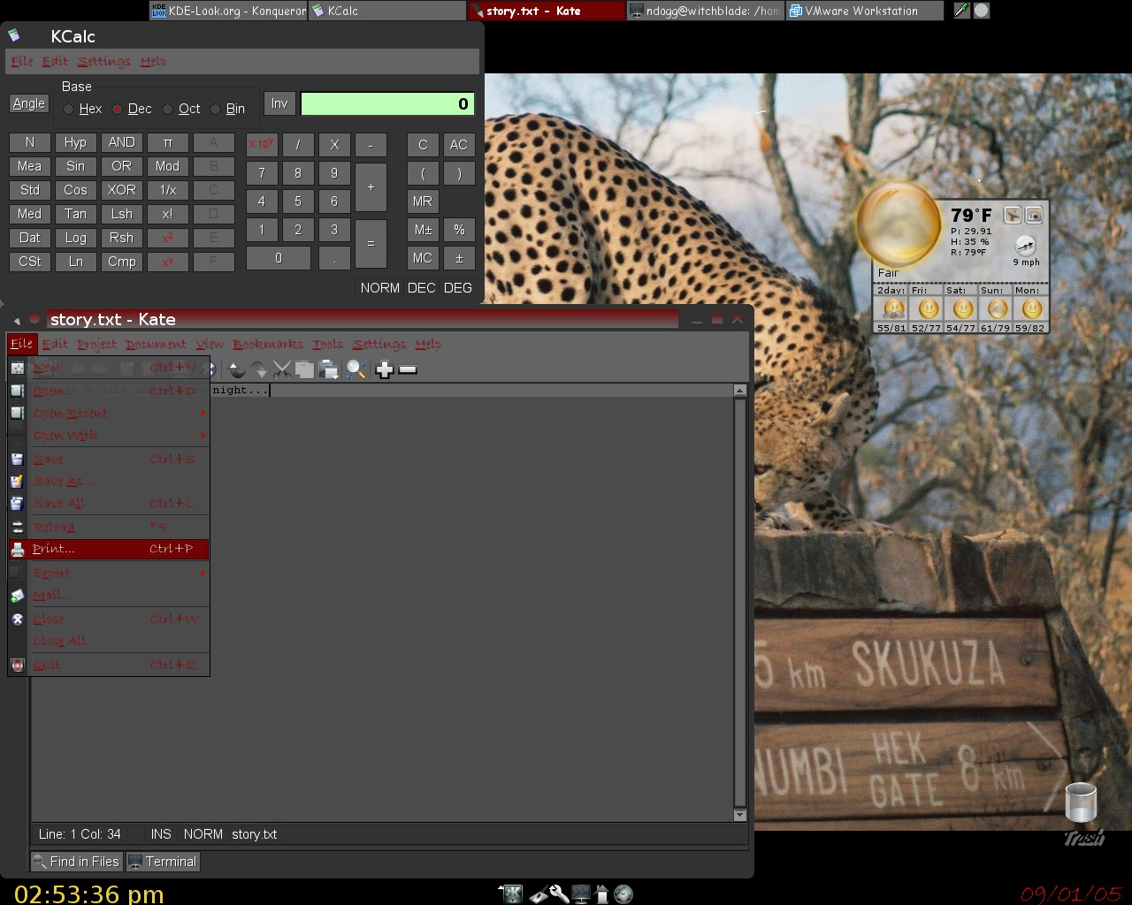Viewport: 1132px width, 905px height.
Task: Open the Tools menu in Kate
Action: pyautogui.click(x=327, y=344)
